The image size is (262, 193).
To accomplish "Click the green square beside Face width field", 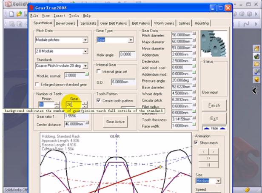I will (x=194, y=124).
